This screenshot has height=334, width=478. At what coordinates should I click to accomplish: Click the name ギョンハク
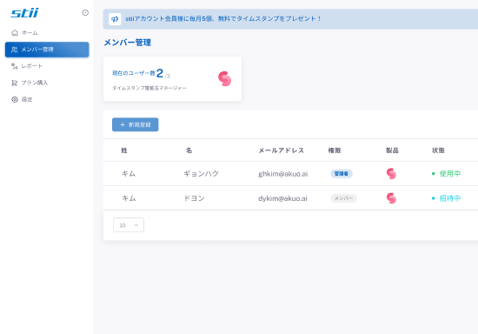[x=202, y=174]
